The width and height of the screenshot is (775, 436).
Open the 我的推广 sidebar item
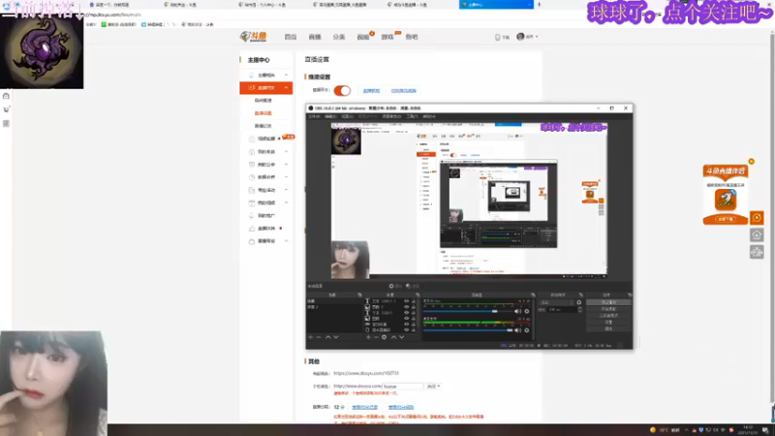265,215
